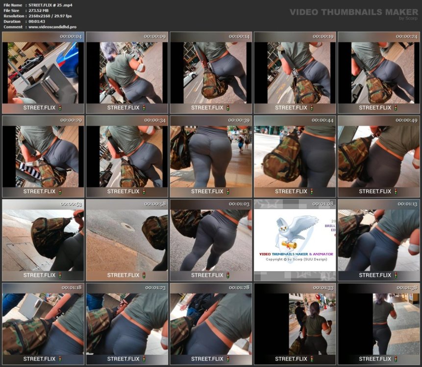Screen dimensions: 422x367
Task: Open the thumbnail marked 00:01:03
Action: click(x=211, y=240)
